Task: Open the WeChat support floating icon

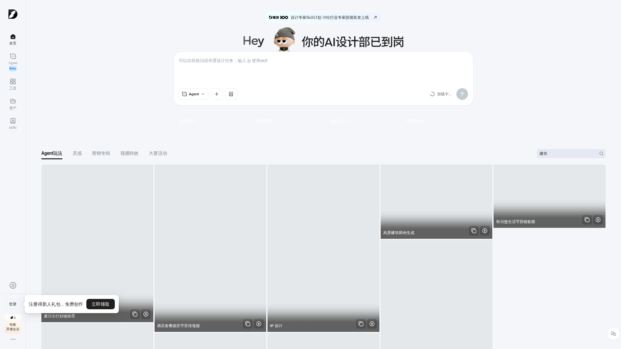Action: (614, 334)
